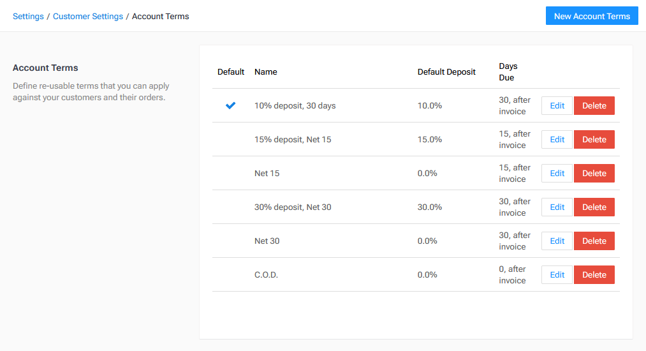Select the C.O.D. row name
This screenshot has height=351, width=646.
[x=266, y=275]
